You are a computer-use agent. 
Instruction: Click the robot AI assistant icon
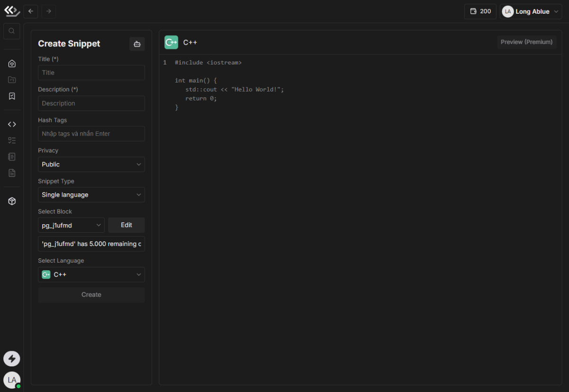tap(137, 44)
